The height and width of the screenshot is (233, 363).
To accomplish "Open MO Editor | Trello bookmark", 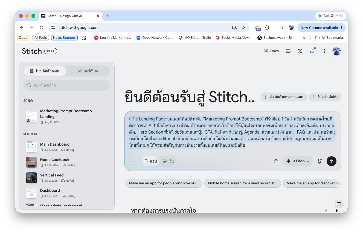I will point(194,38).
